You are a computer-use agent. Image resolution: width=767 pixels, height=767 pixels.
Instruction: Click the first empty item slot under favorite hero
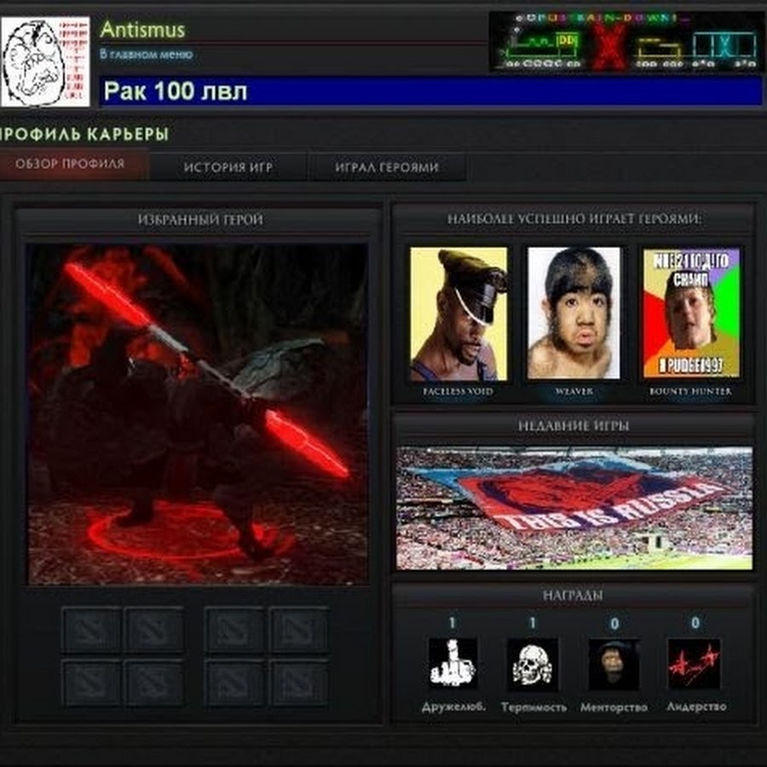coord(91,630)
